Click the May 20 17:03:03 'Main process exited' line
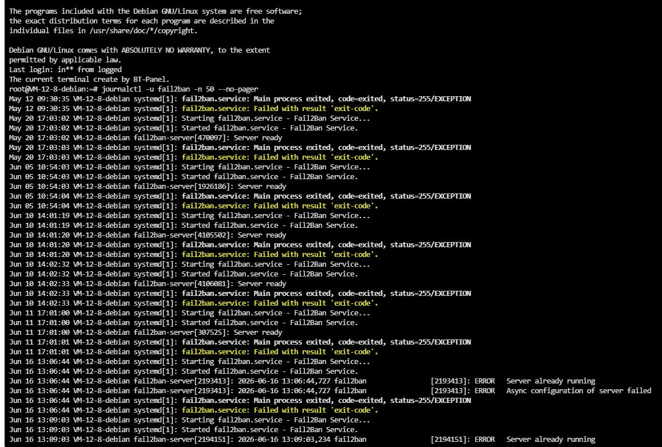Viewport: 662px width, 447px height. (240, 147)
